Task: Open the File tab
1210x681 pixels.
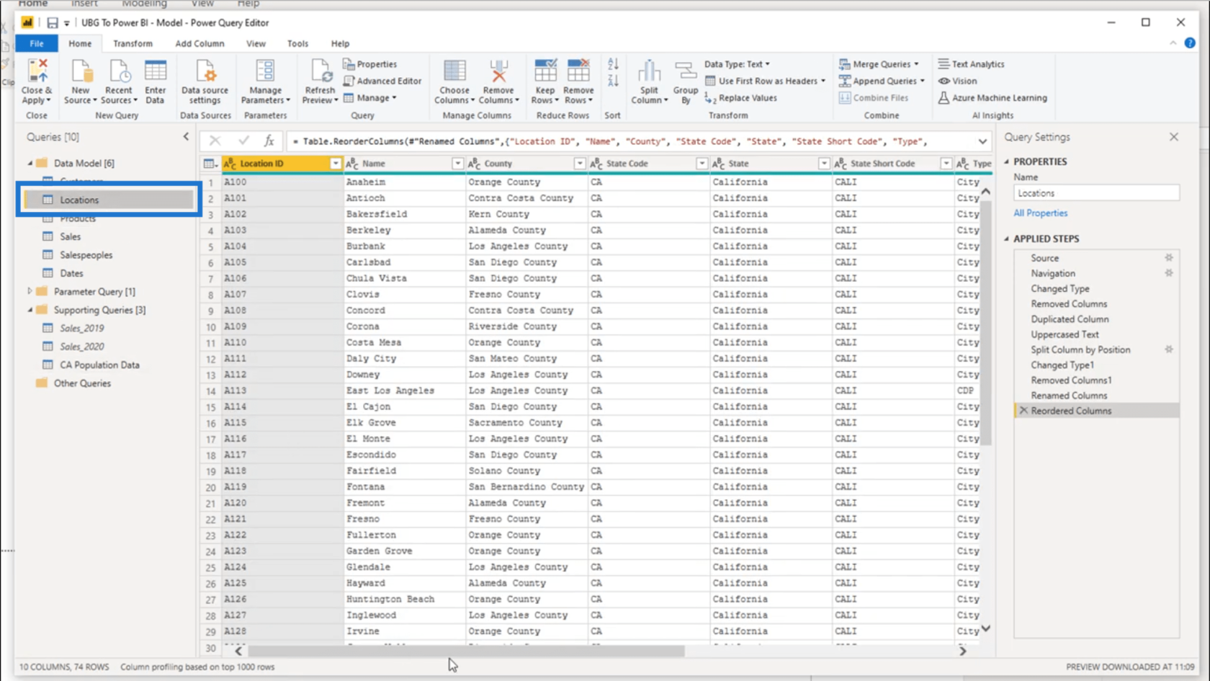Action: 37,44
